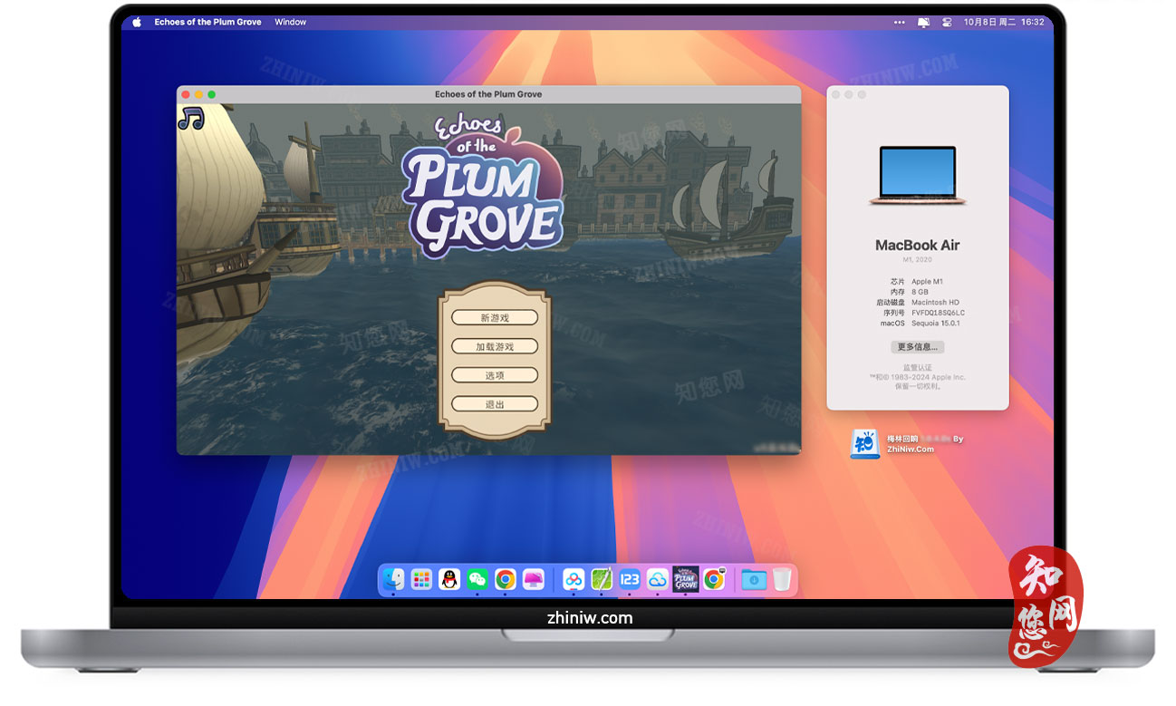Click the MacBook Air heading text
Image resolution: width=1176 pixels, height=706 pixels.
(917, 245)
